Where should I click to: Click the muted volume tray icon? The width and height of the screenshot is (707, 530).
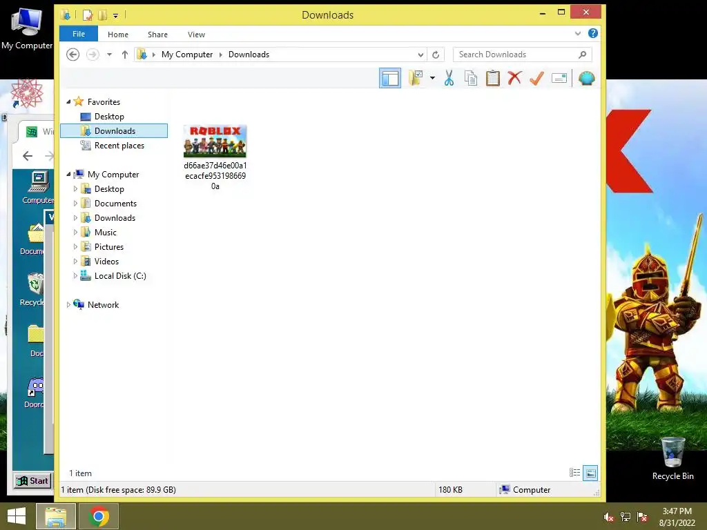point(608,517)
